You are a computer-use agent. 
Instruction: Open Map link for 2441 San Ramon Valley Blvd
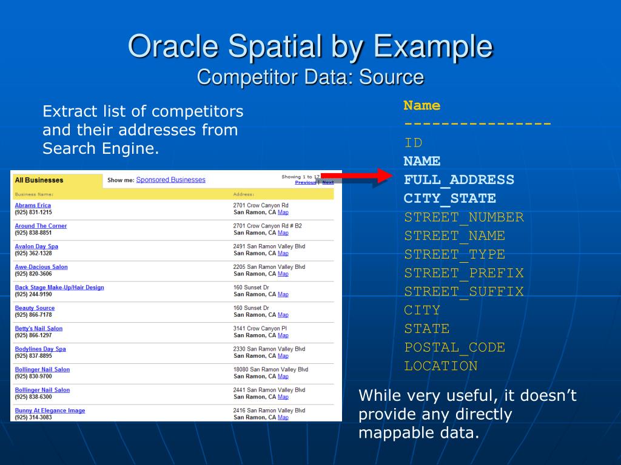tap(283, 397)
